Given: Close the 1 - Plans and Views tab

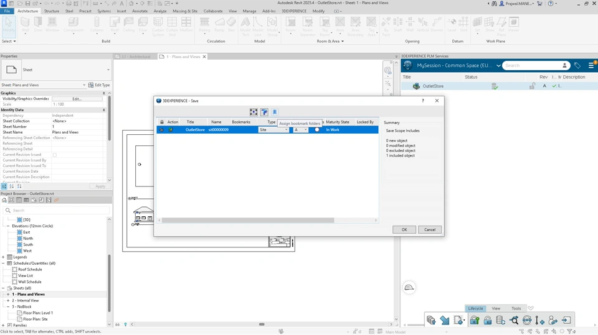Looking at the screenshot, I should coord(204,57).
